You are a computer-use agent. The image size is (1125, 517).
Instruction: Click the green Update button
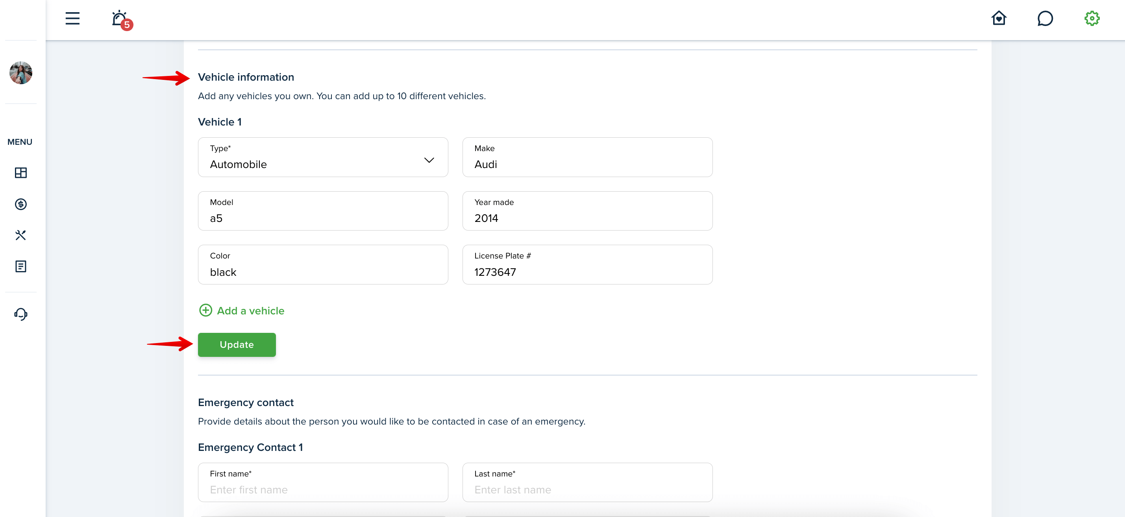pyautogui.click(x=237, y=345)
